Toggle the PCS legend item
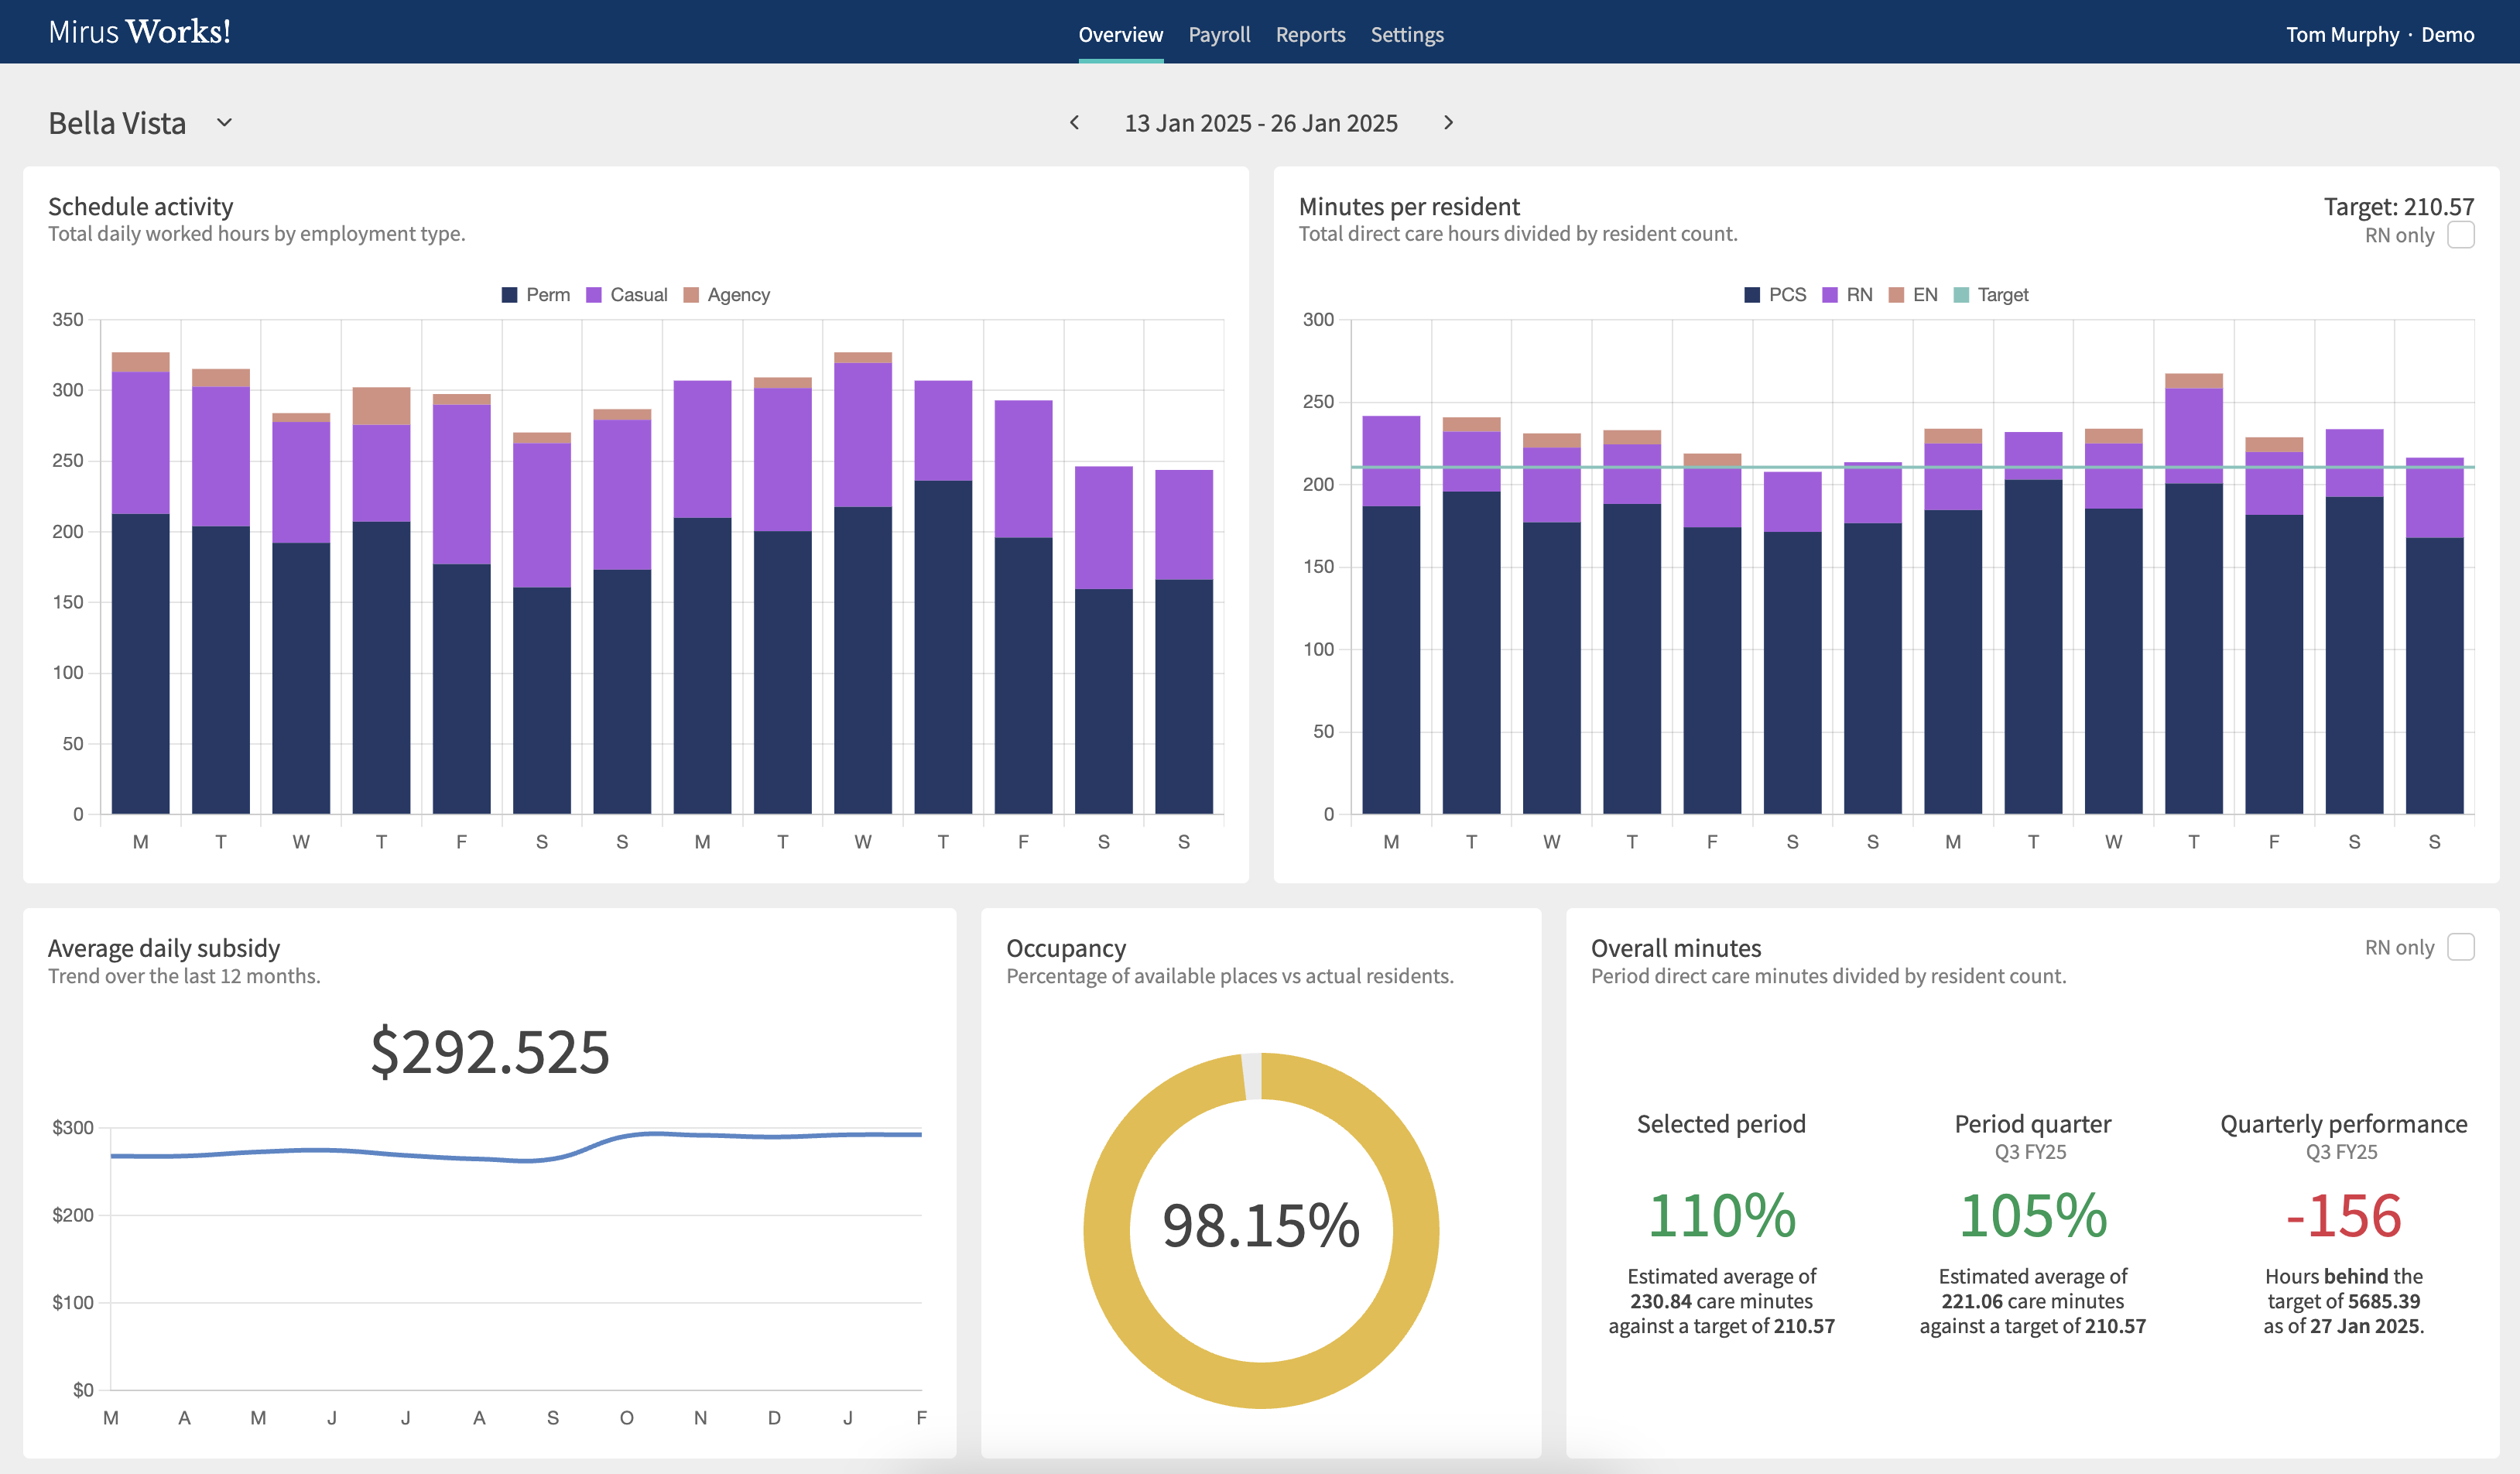The width and height of the screenshot is (2520, 1474). coord(1775,295)
